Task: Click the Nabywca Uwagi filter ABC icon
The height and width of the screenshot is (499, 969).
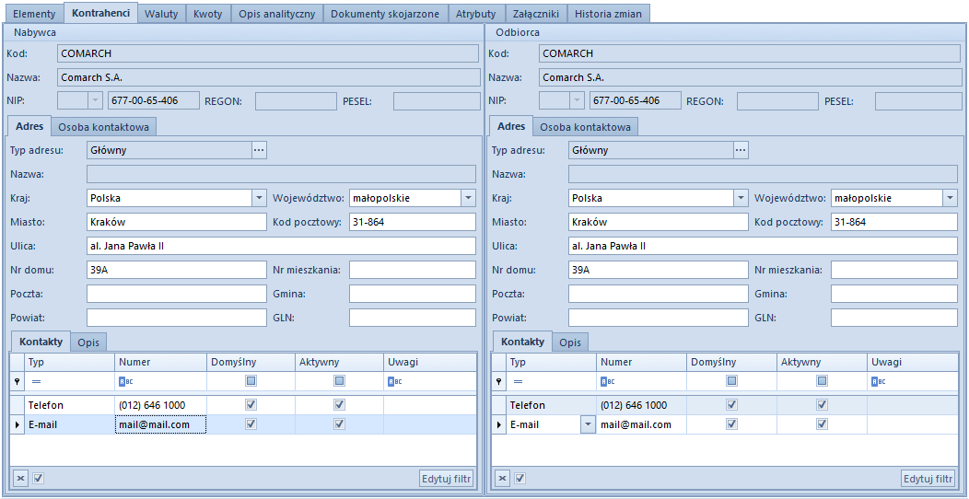Action: [394, 382]
